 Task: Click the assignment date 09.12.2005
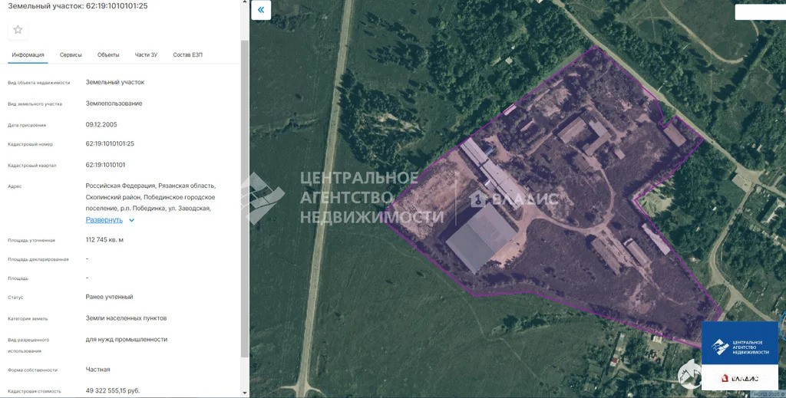101,124
